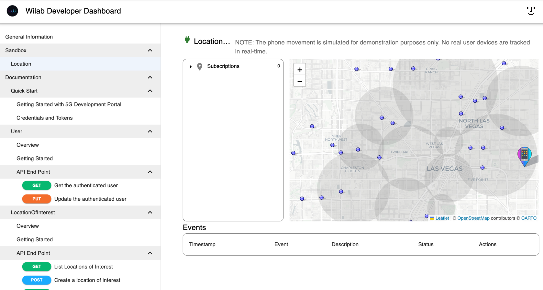Open Getting Started with 5G Development Portal
Screen dimensions: 543x290
click(x=80, y=104)
